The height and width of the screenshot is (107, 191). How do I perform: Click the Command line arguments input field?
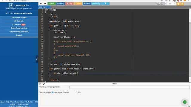[x=130, y=87]
